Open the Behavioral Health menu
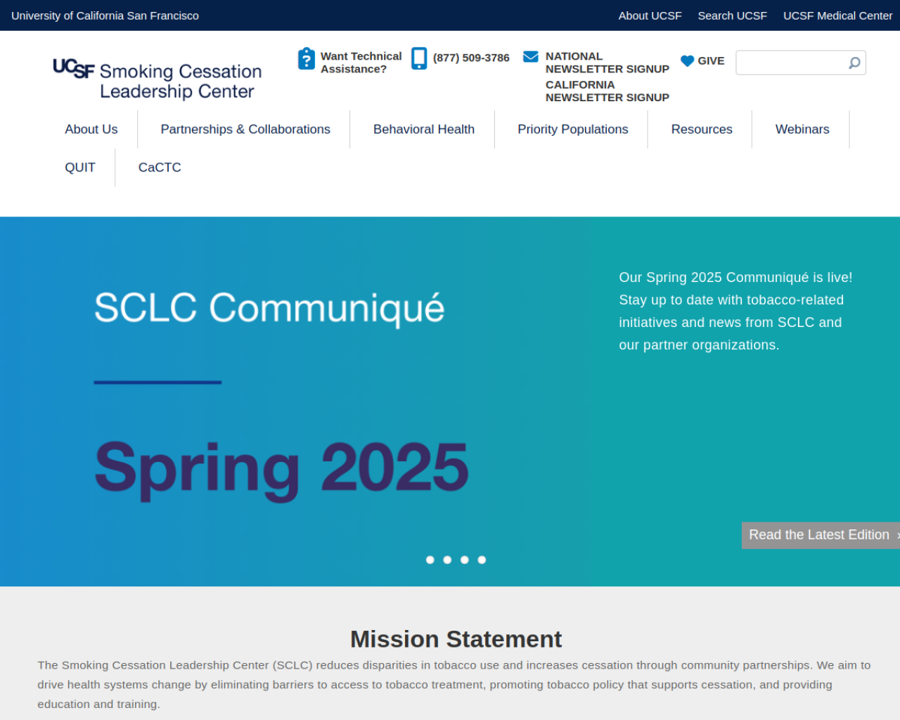The width and height of the screenshot is (900, 720). click(424, 129)
